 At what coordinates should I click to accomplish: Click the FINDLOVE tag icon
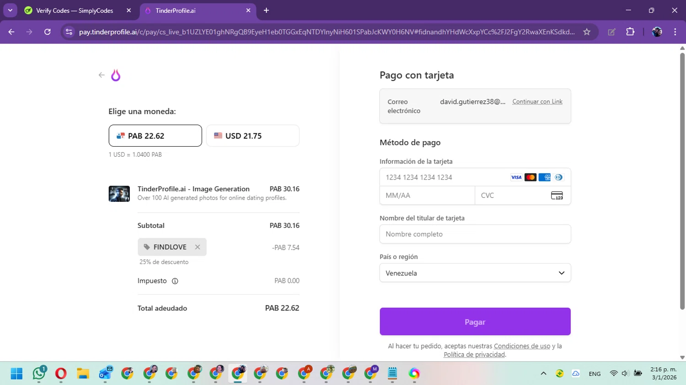[x=147, y=247]
